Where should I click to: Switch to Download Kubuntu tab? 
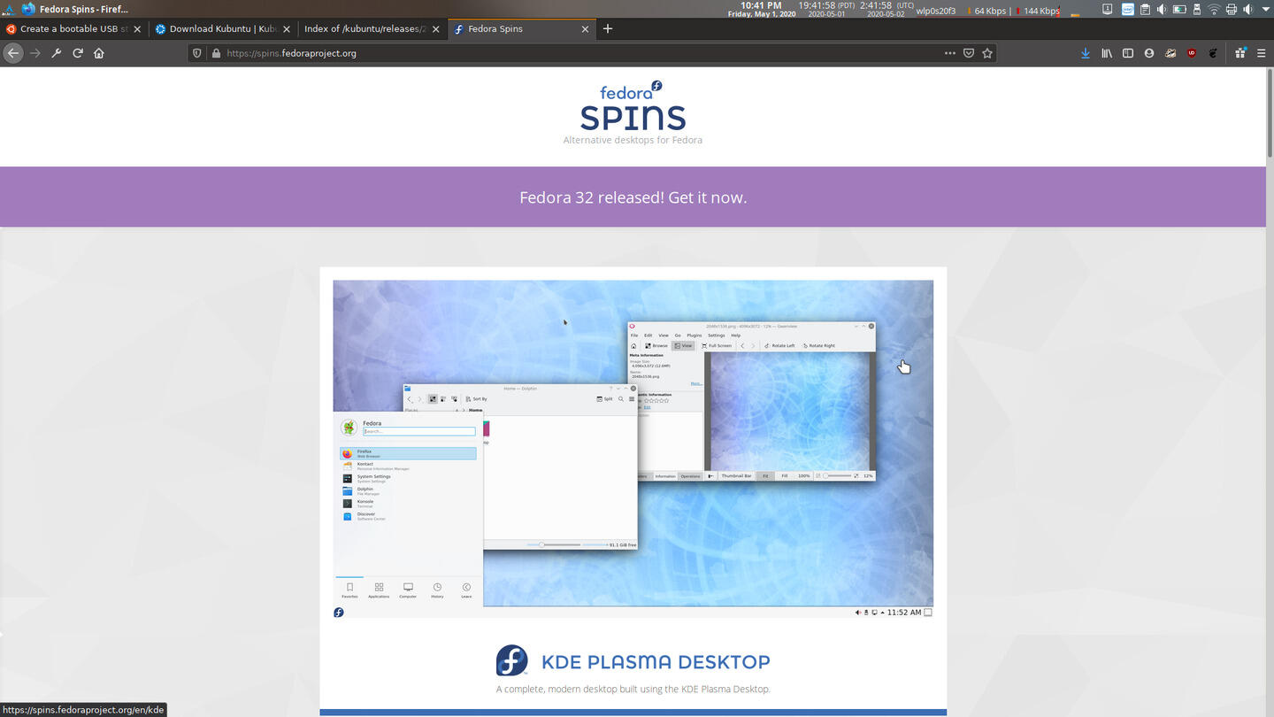[223, 28]
